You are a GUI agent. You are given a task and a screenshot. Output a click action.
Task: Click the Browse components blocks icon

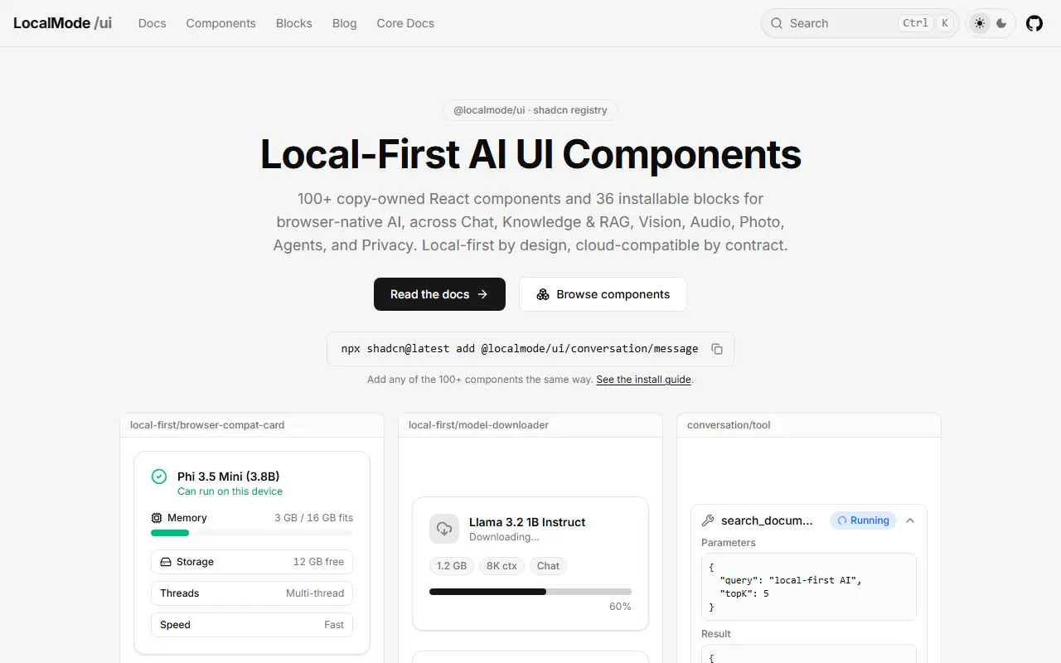(x=543, y=294)
